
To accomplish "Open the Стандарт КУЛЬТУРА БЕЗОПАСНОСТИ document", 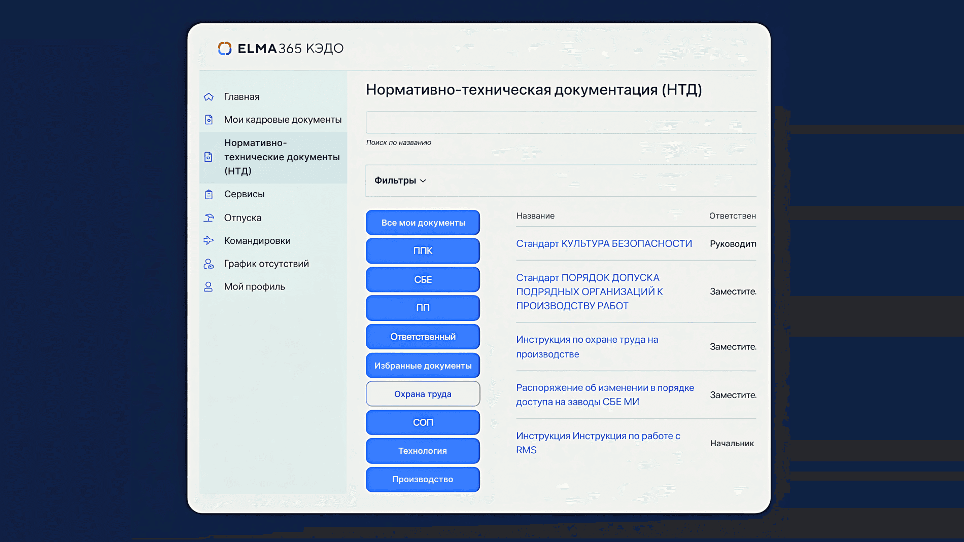I will (x=604, y=243).
